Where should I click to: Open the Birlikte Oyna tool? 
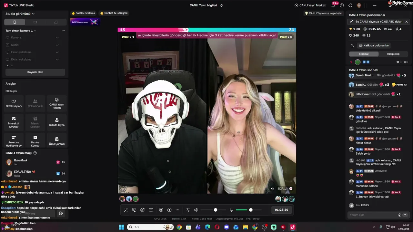[57, 122]
